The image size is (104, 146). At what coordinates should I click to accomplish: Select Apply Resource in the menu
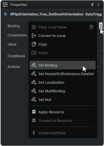pos(63,112)
